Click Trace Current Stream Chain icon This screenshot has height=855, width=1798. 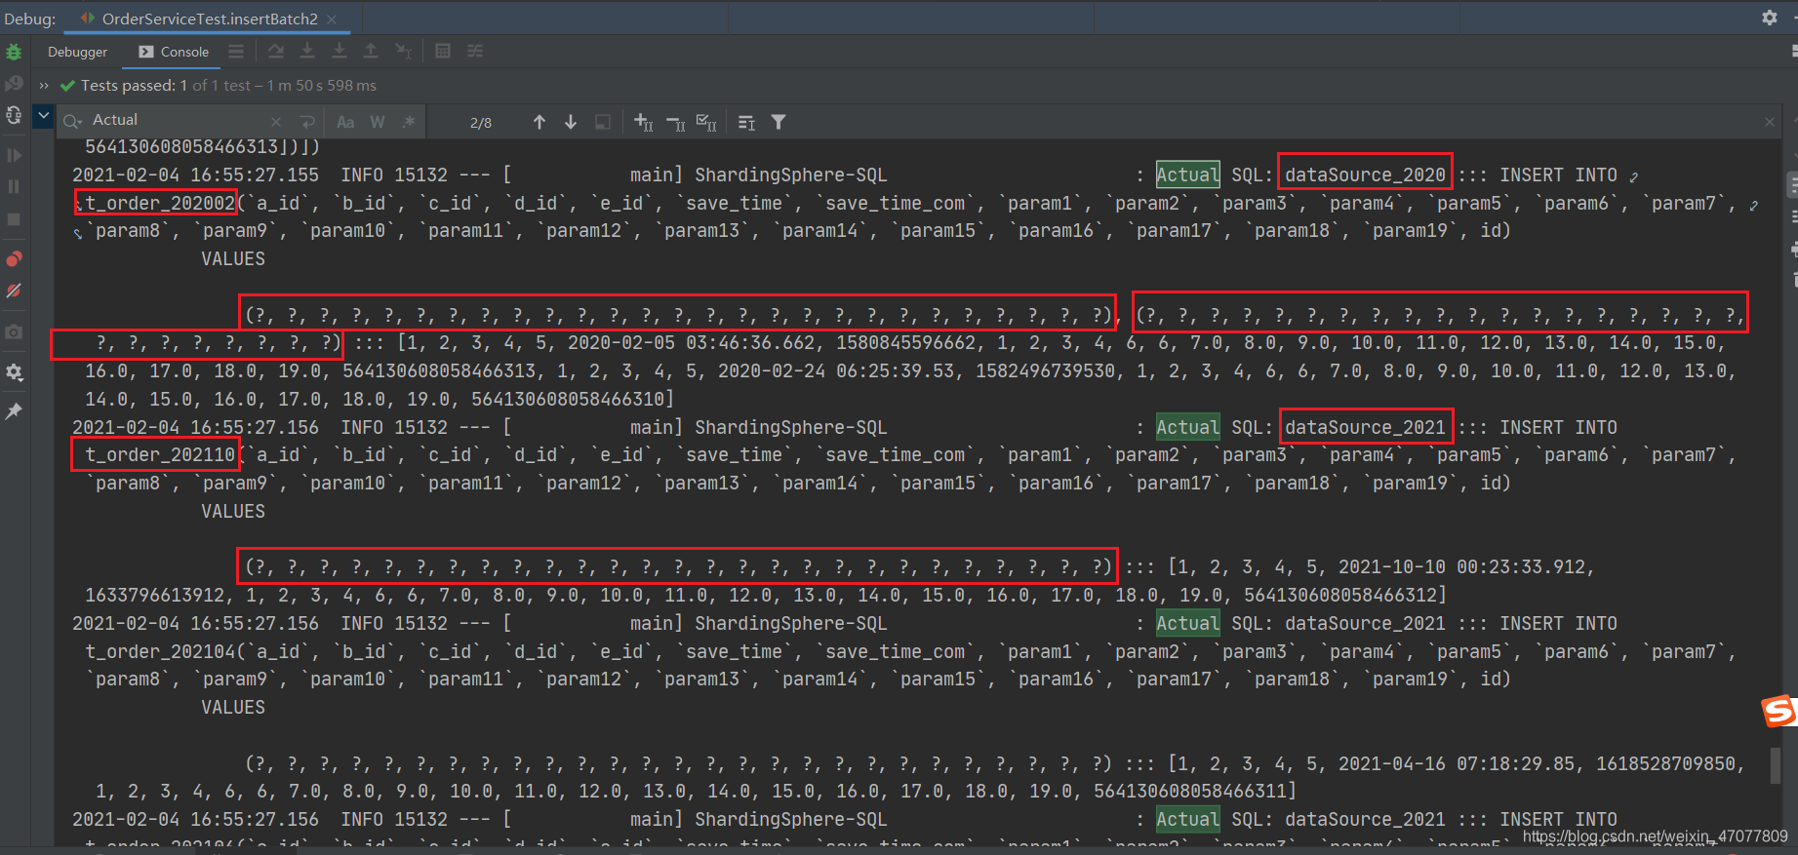tap(475, 51)
